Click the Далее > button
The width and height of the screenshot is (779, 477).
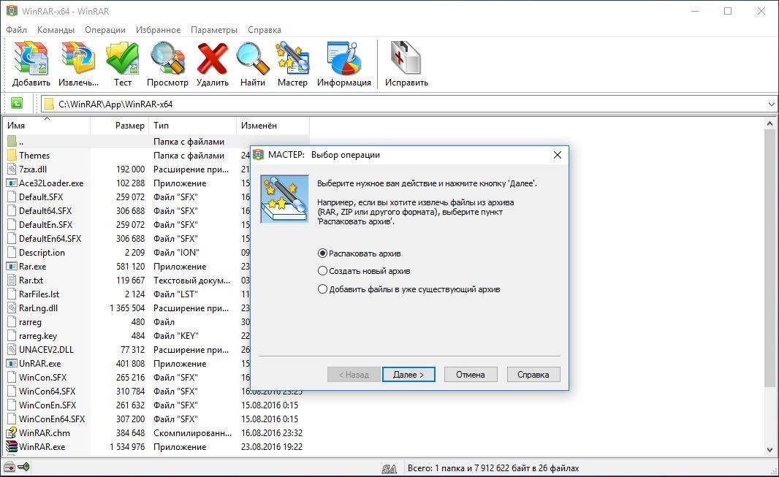coord(408,375)
